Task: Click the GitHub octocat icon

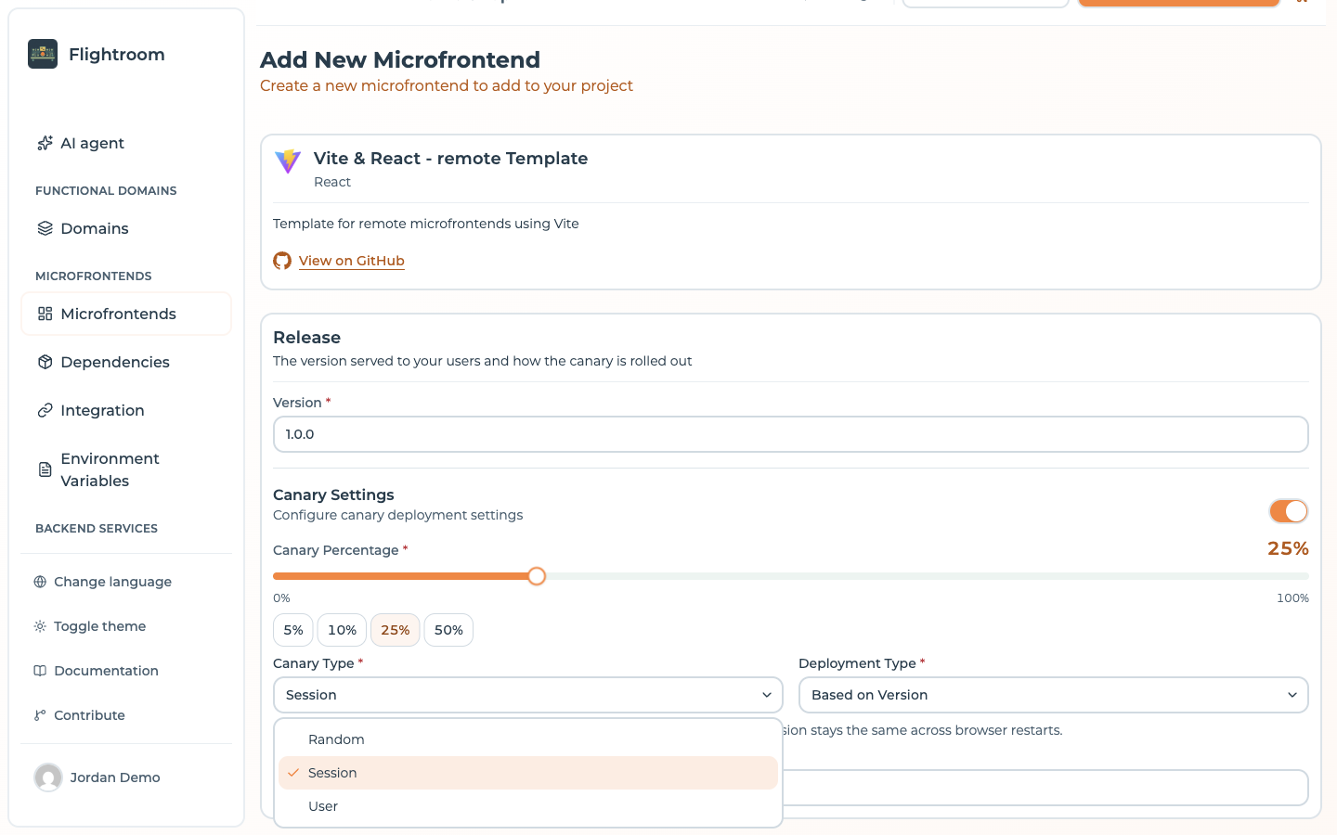Action: point(282,261)
